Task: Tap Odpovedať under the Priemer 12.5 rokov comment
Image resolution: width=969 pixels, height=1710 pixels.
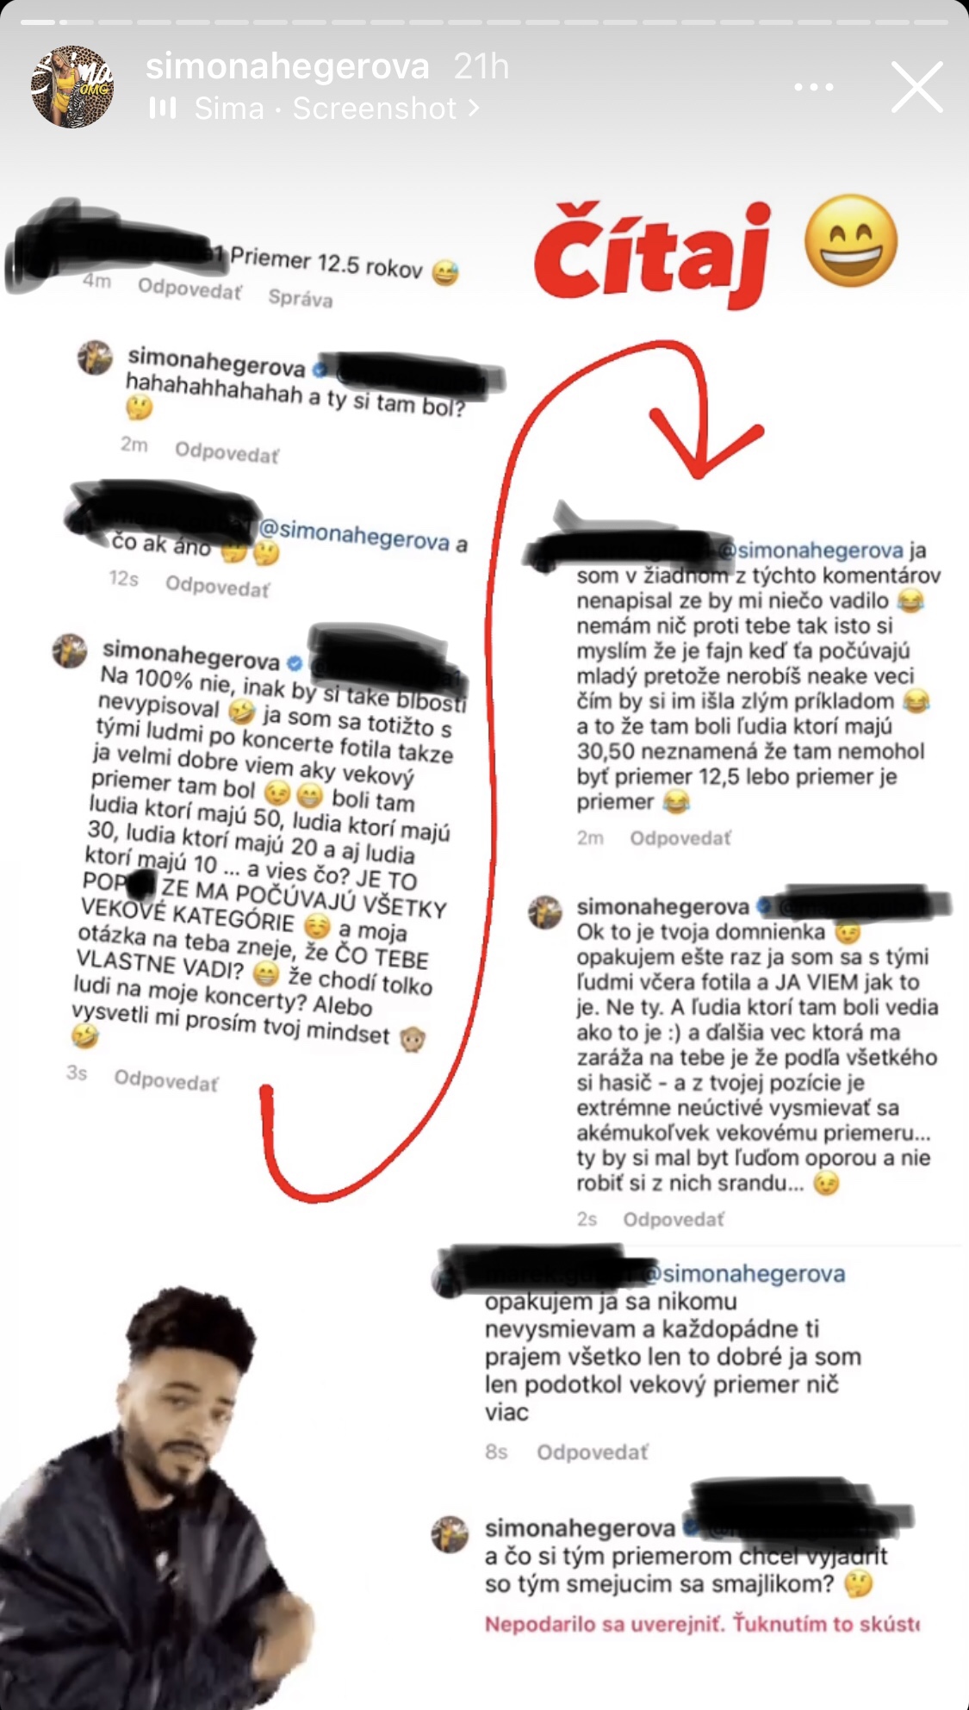Action: point(189,289)
